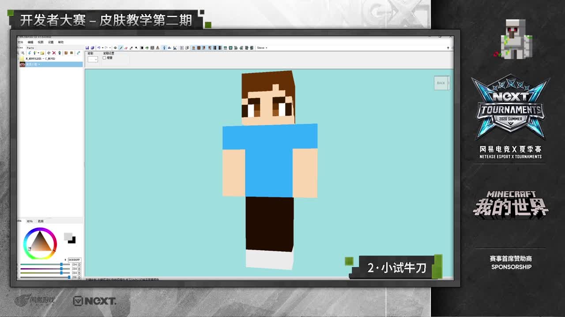The width and height of the screenshot is (565, 317).
Task: Select the highlighted skin entry in list
Action: 50,64
